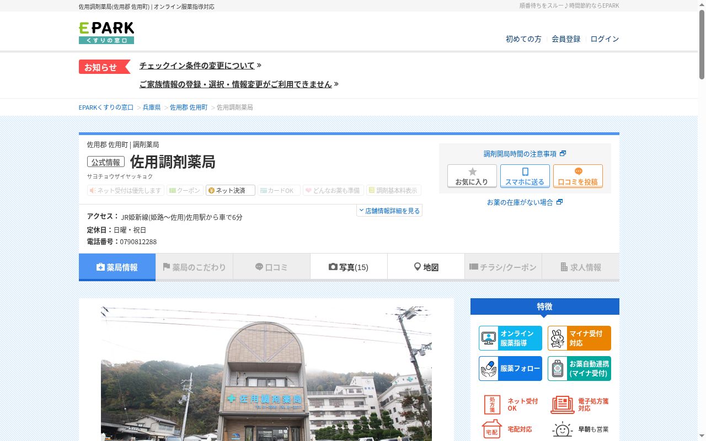Open the 地図 tab
The height and width of the screenshot is (441, 706).
click(x=426, y=267)
